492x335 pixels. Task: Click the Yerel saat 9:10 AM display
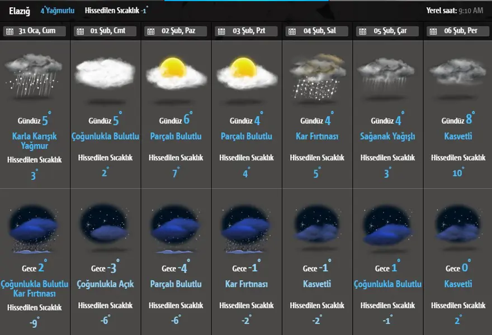[x=455, y=10]
